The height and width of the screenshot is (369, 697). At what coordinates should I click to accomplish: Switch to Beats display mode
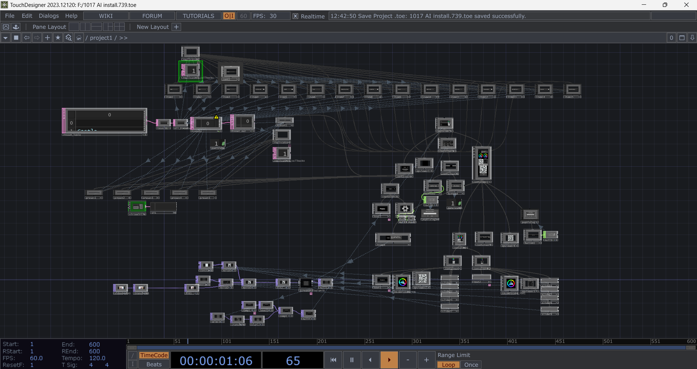[154, 364]
